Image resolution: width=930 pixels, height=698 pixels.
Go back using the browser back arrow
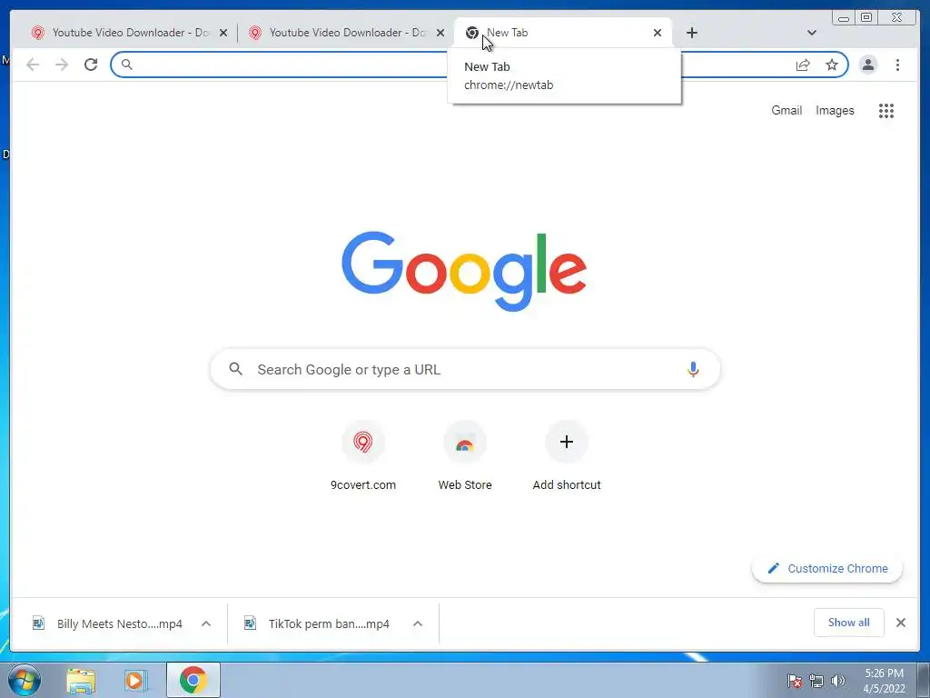click(x=33, y=65)
